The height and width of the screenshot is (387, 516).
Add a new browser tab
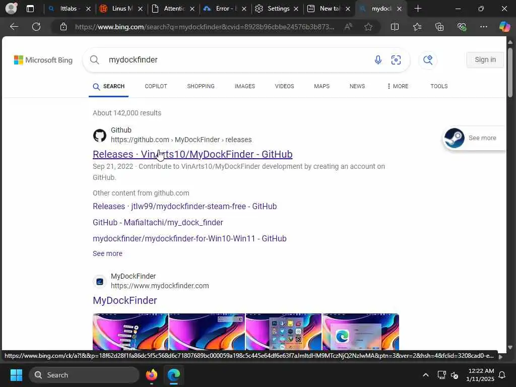click(418, 9)
